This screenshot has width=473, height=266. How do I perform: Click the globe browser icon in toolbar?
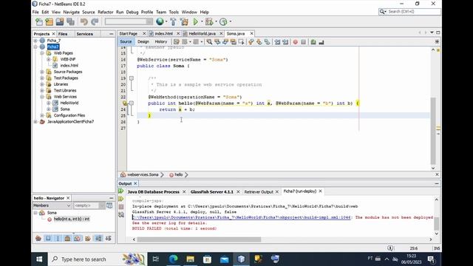(160, 21)
